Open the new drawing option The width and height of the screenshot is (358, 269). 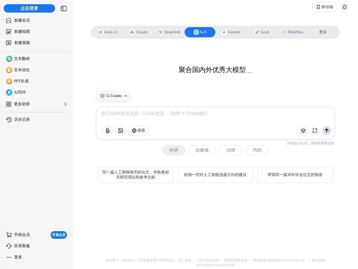point(22,32)
